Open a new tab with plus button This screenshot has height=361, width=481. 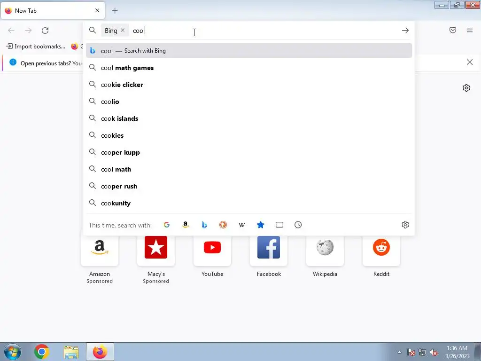point(115,11)
